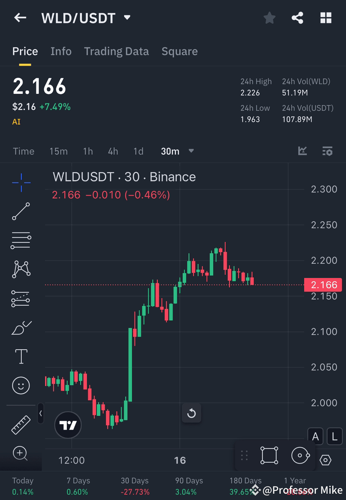Open the 30m interval dropdown
The height and width of the screenshot is (500, 346).
pyautogui.click(x=177, y=151)
